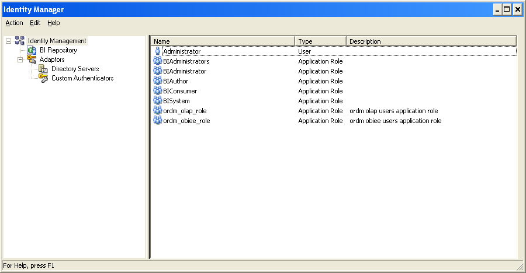Click the Adaptors key icon
This screenshot has width=526, height=273.
tap(32, 60)
